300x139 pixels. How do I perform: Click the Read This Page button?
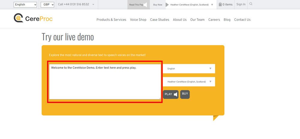click(139, 5)
